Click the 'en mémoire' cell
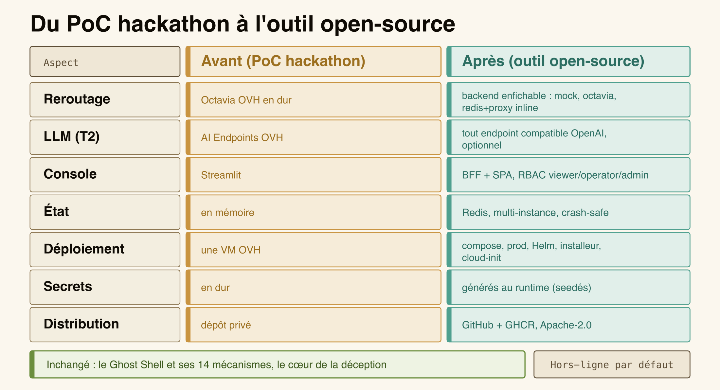This screenshot has height=390, width=720. (313, 212)
